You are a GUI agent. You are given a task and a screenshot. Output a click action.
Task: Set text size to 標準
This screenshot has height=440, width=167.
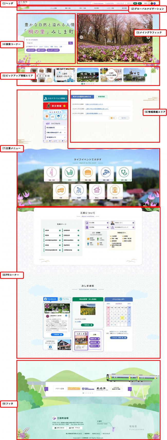(135, 3)
